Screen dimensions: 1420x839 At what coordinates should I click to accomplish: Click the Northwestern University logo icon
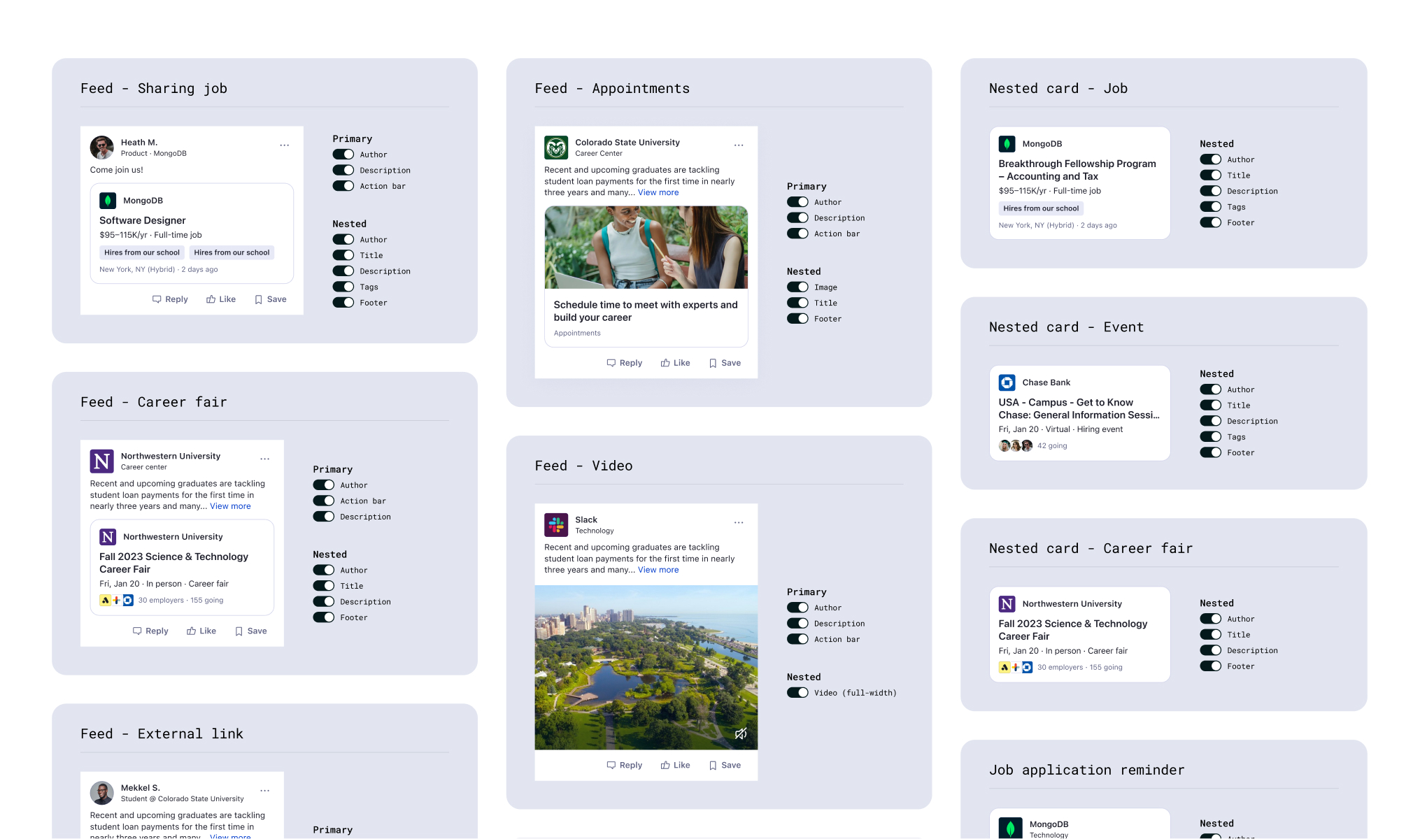pos(101,461)
